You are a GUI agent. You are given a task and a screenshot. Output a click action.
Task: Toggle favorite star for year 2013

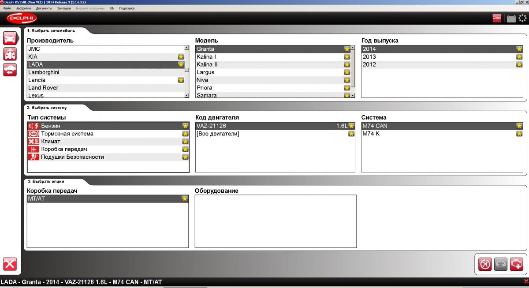coord(519,57)
